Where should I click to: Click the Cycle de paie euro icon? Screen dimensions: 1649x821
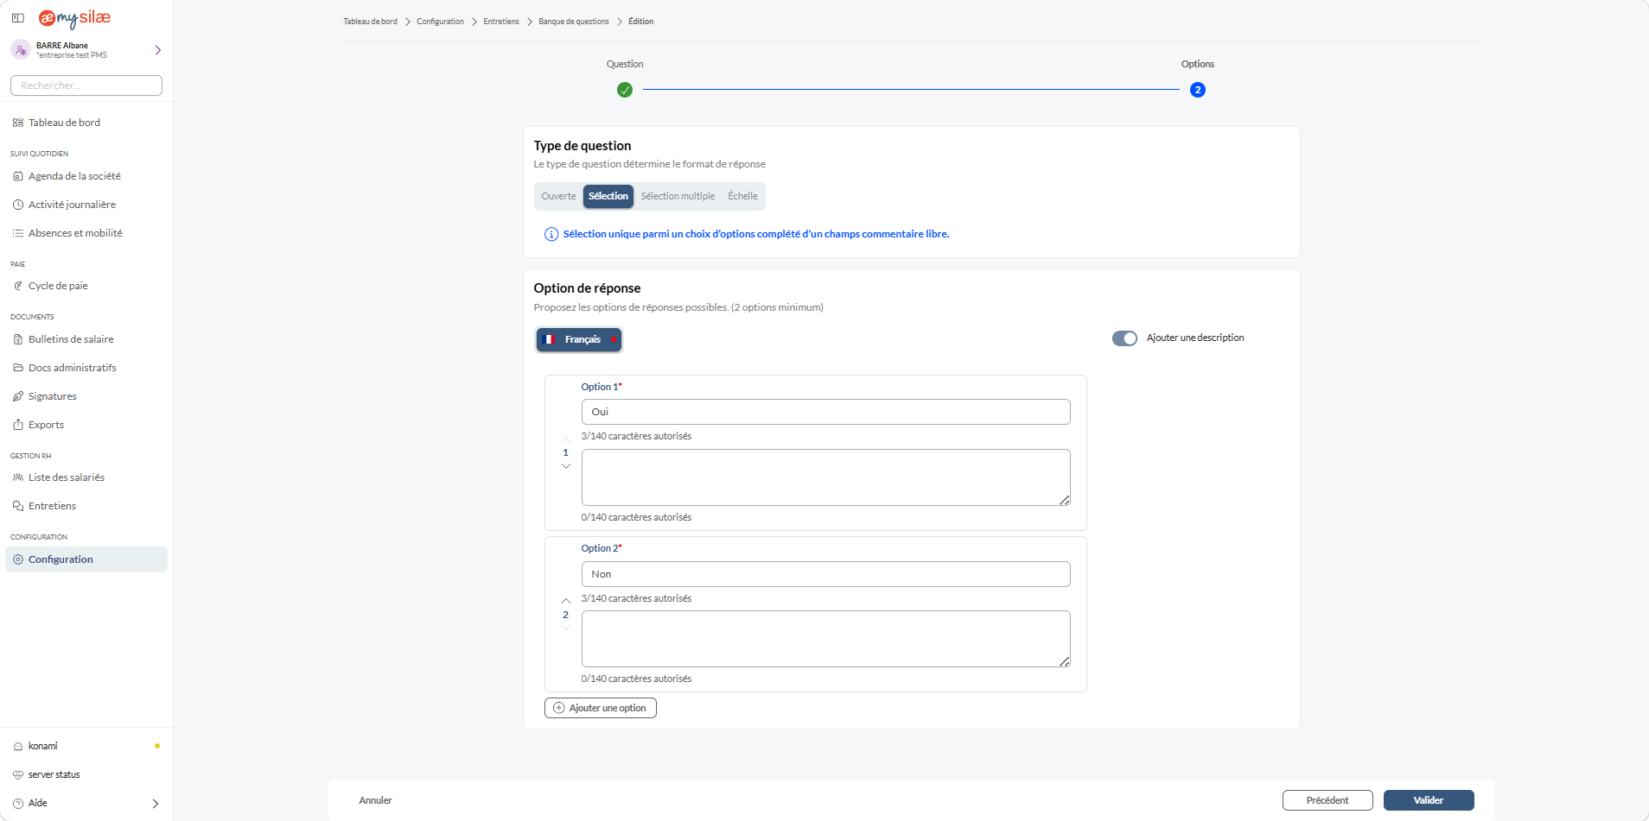[18, 286]
